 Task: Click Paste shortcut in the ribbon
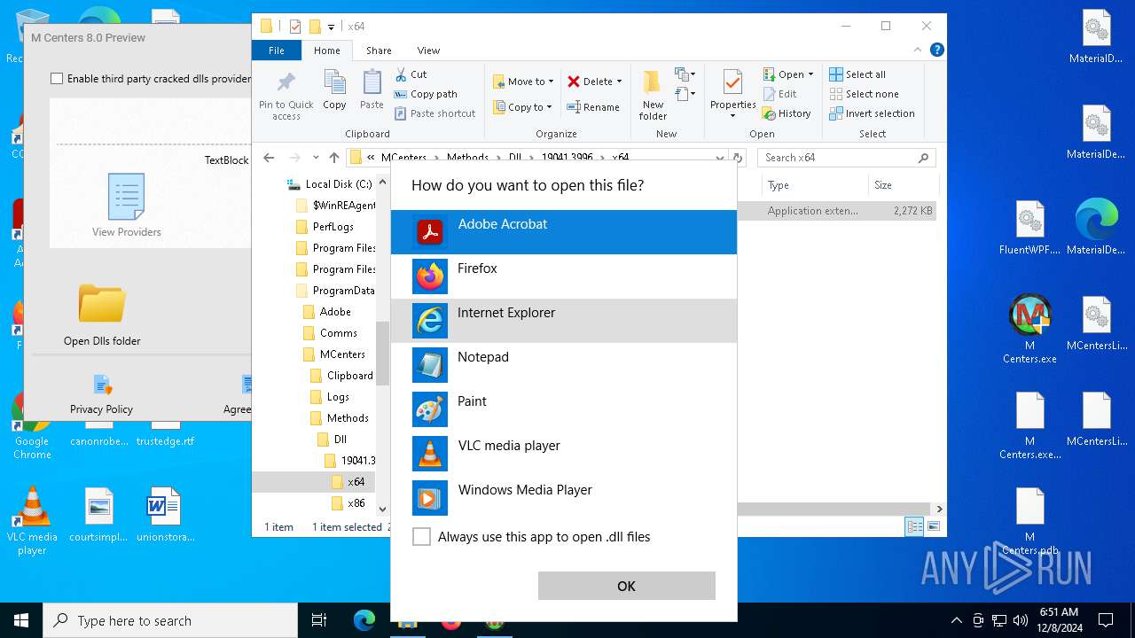[x=434, y=113]
